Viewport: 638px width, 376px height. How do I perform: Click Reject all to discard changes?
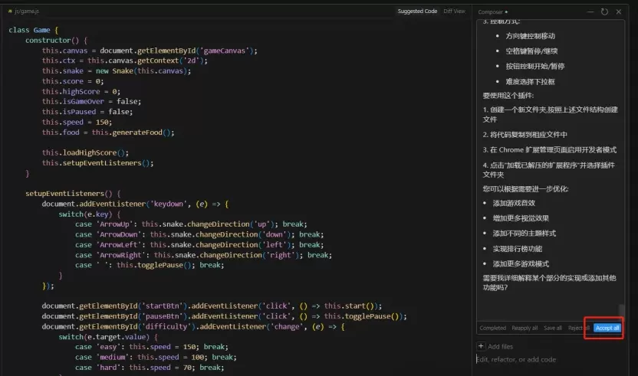click(x=579, y=328)
